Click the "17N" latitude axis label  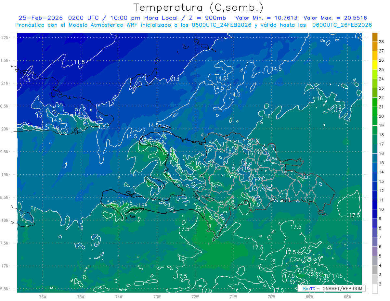coord(5,266)
